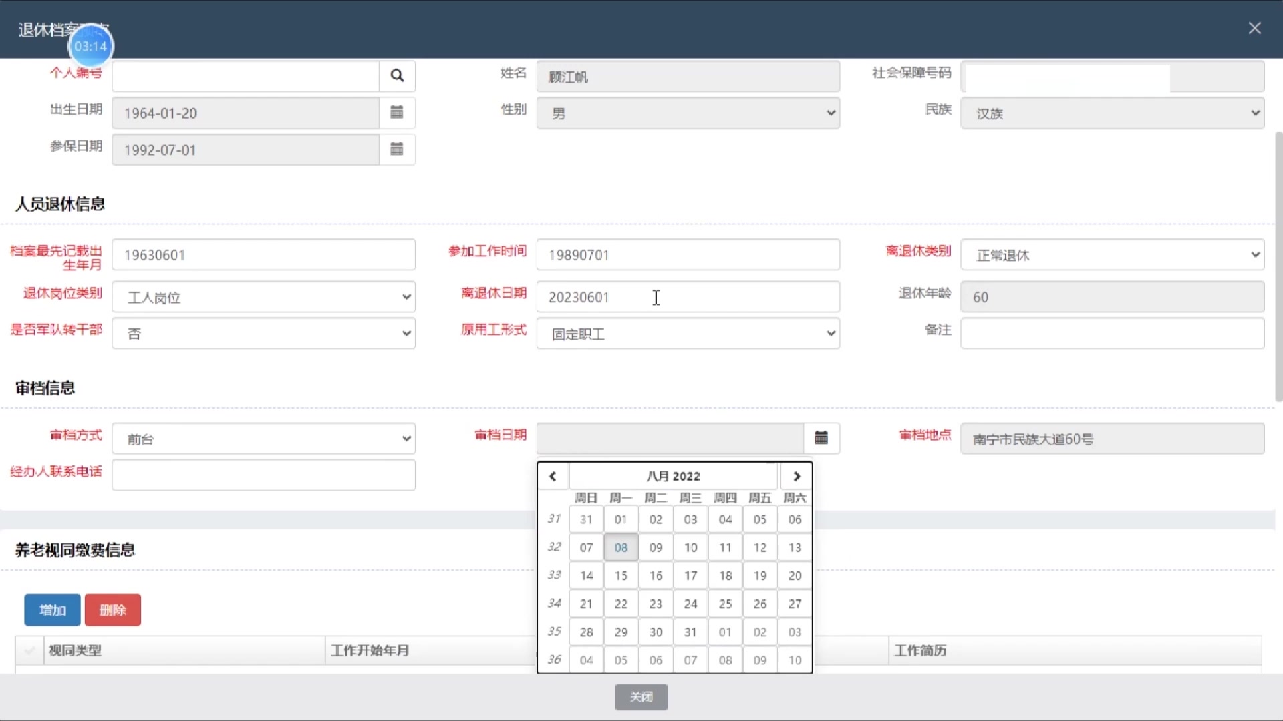Go to previous month in date picker
This screenshot has height=721, width=1283.
click(553, 476)
